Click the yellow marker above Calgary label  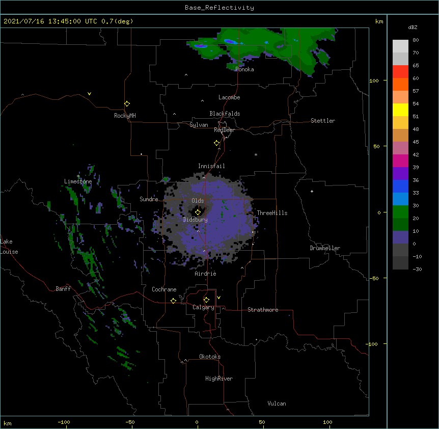tap(206, 300)
